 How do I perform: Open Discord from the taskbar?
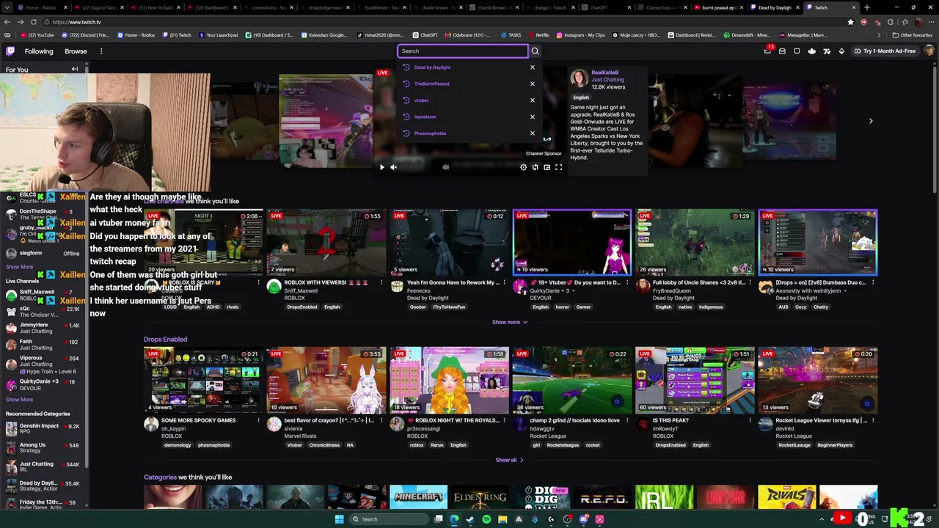pos(583,519)
